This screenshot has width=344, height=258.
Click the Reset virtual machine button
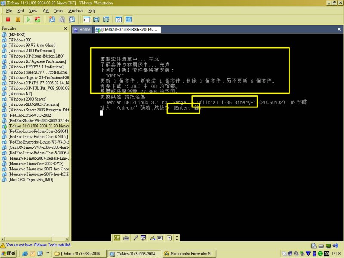[38, 19]
